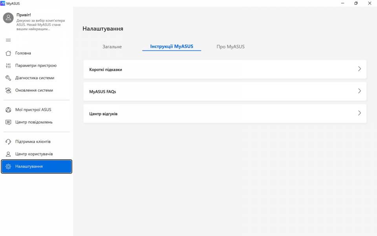Click the Налаштування gear icon
Image resolution: width=377 pixels, height=236 pixels.
[x=8, y=166]
